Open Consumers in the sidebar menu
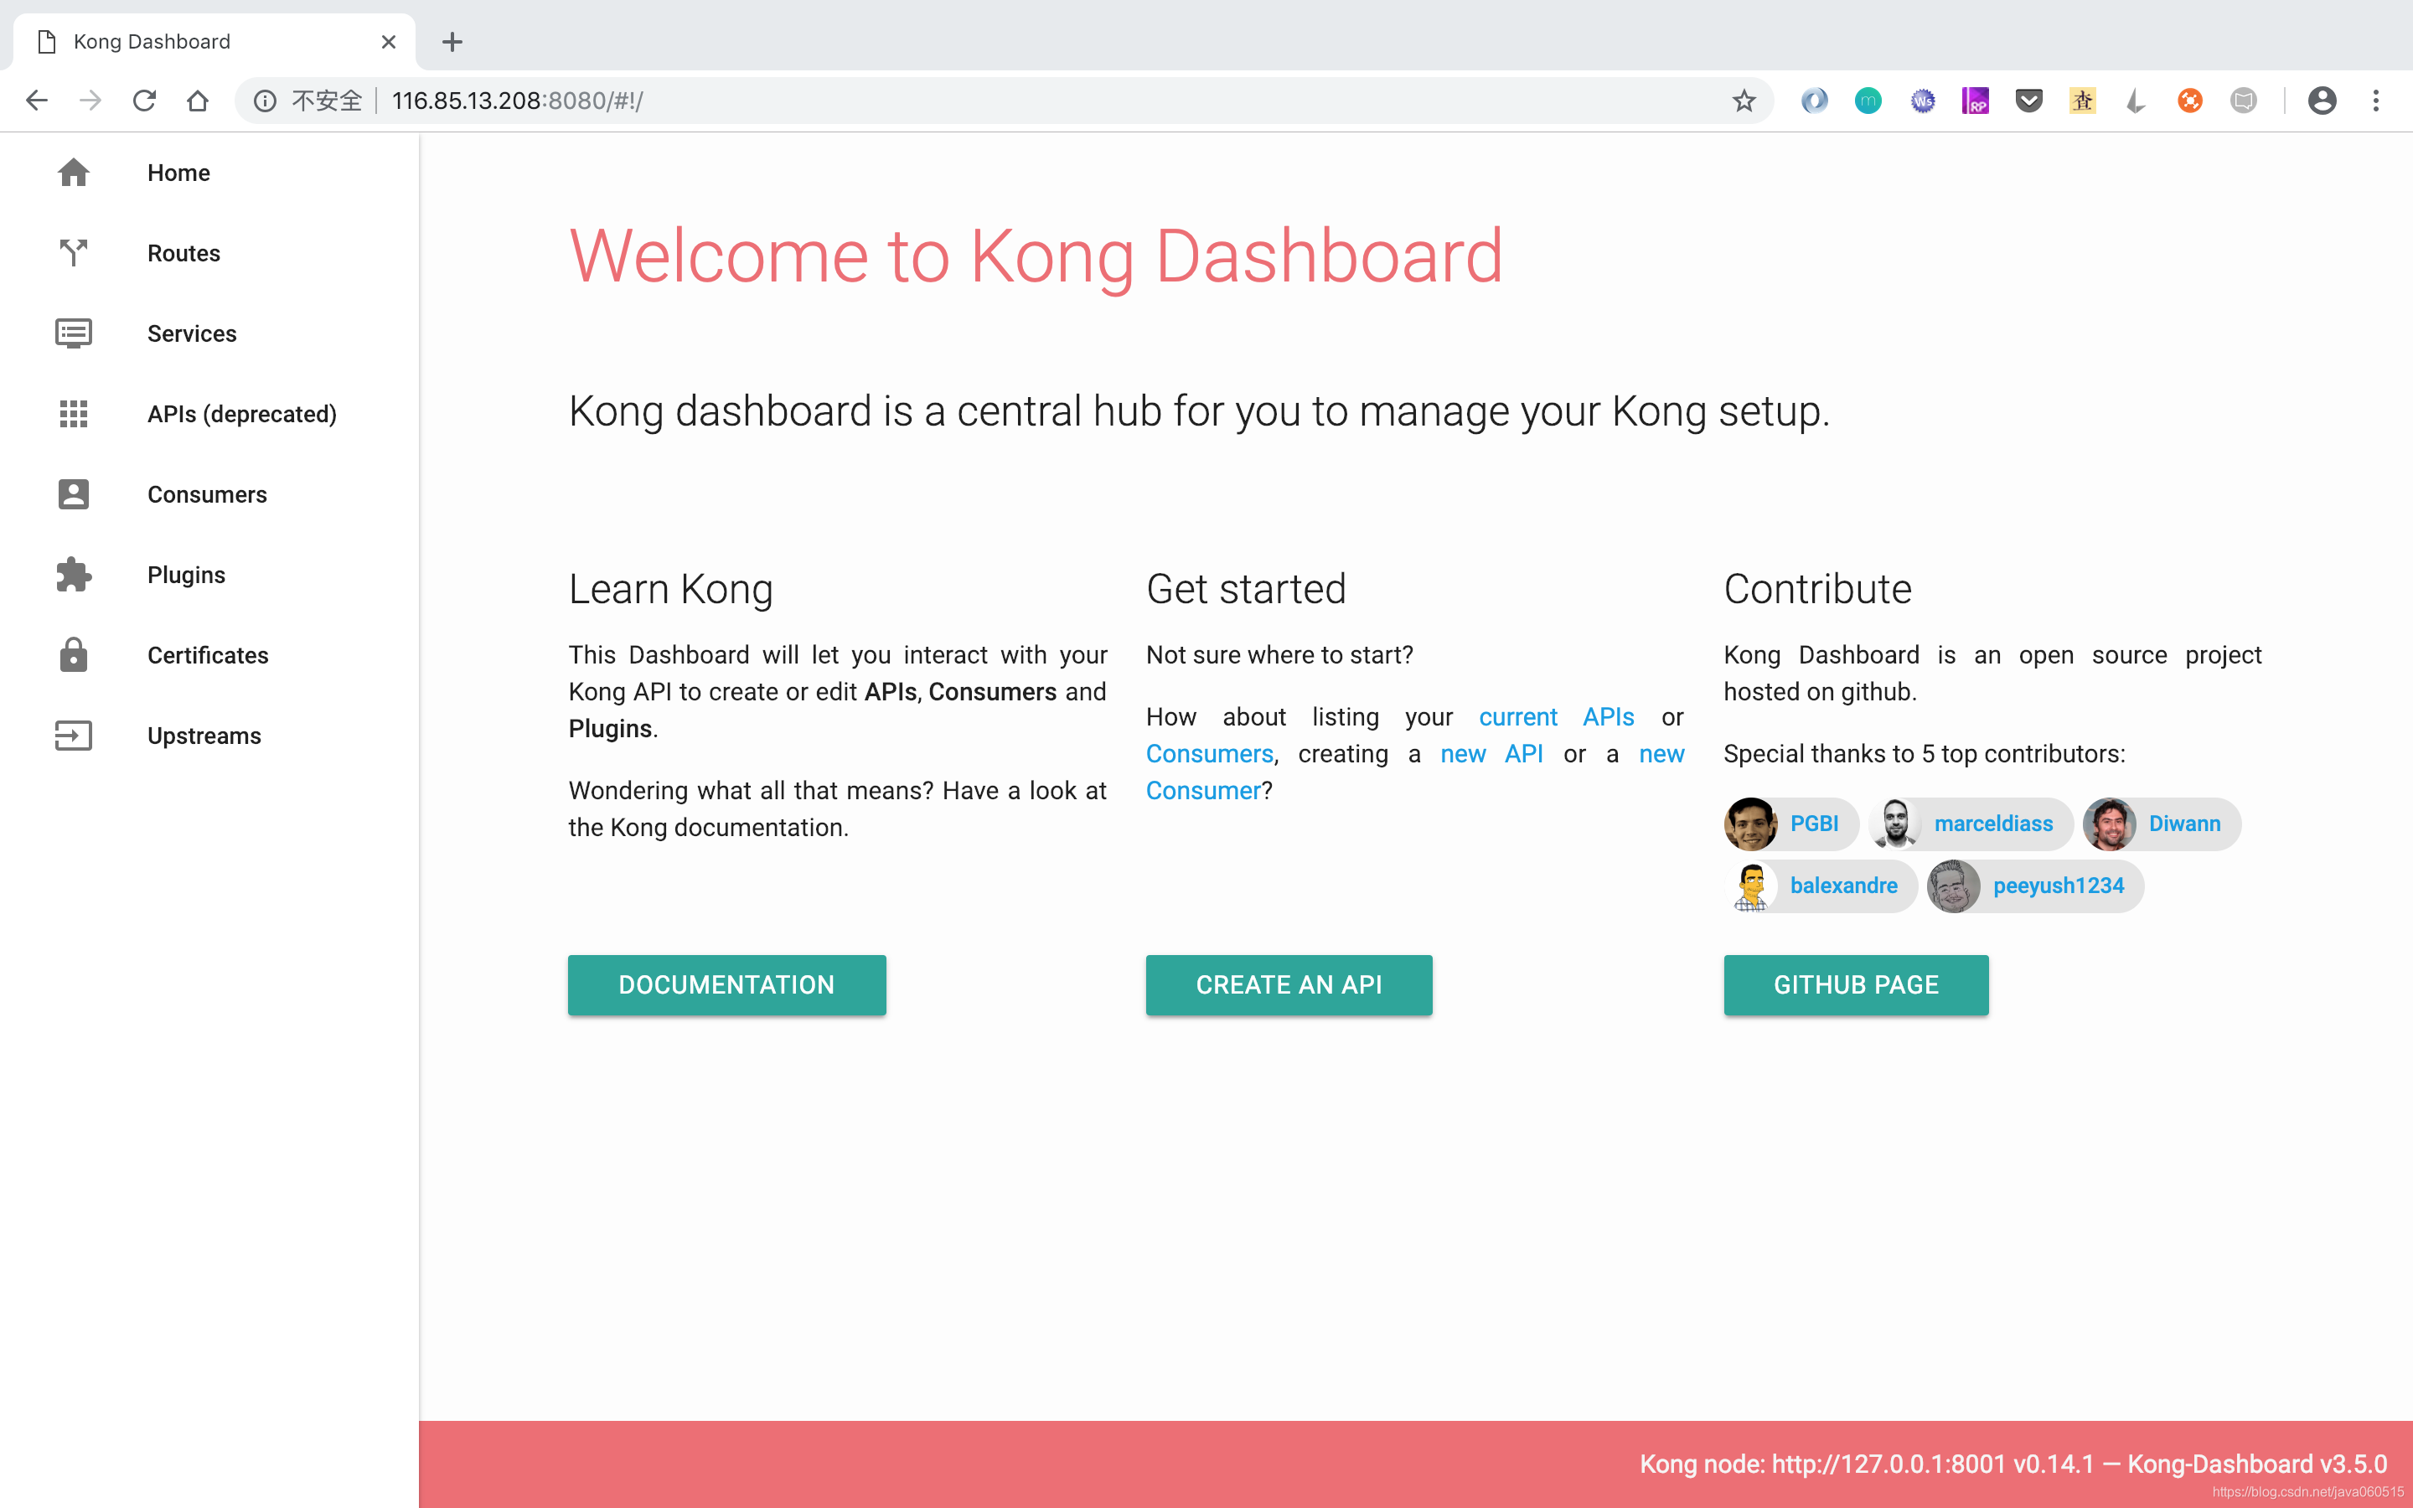This screenshot has width=2413, height=1508. click(x=209, y=494)
